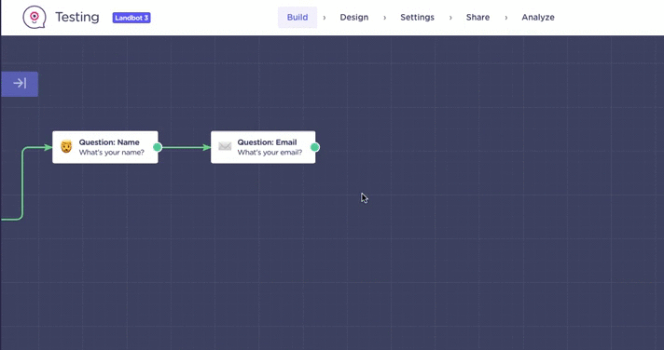Click the arrowhead entering the Name block
664x350 pixels.
click(48, 147)
